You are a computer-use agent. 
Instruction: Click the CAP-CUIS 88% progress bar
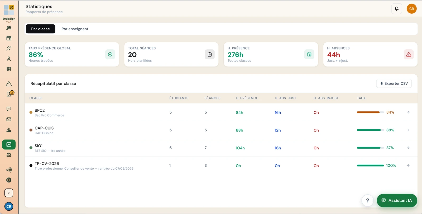pyautogui.click(x=370, y=130)
